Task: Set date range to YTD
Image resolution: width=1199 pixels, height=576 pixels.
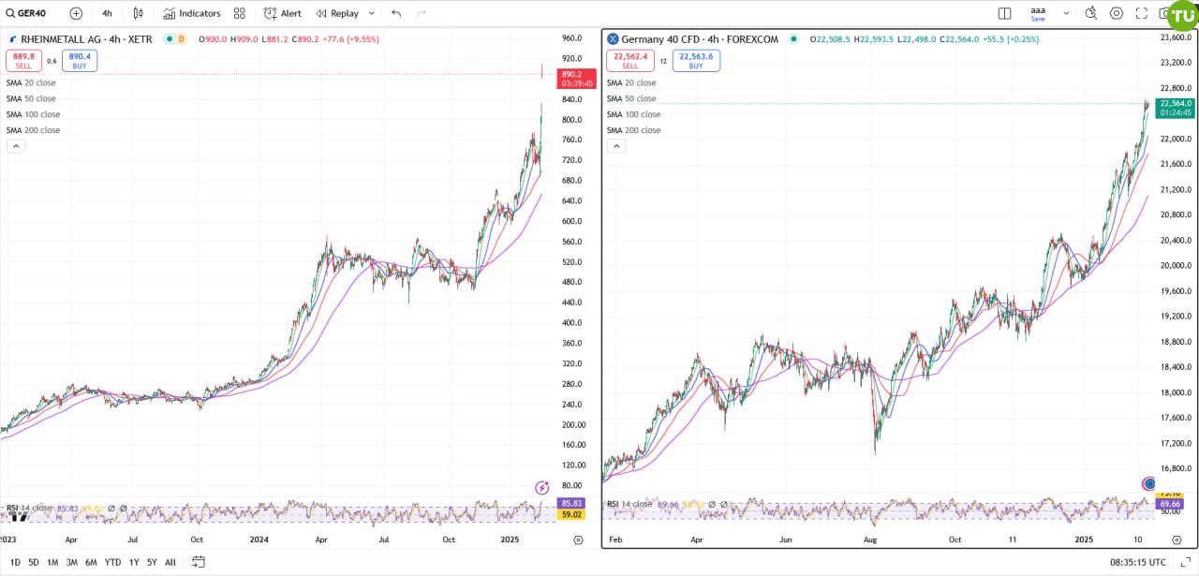Action: (x=112, y=562)
